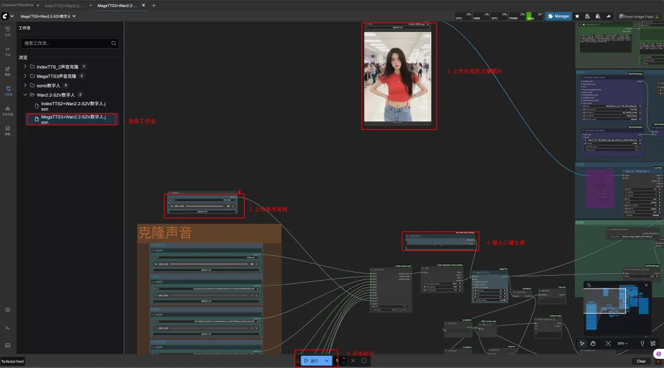Click the Temp monitor gauge
The height and width of the screenshot is (368, 664).
534,16
